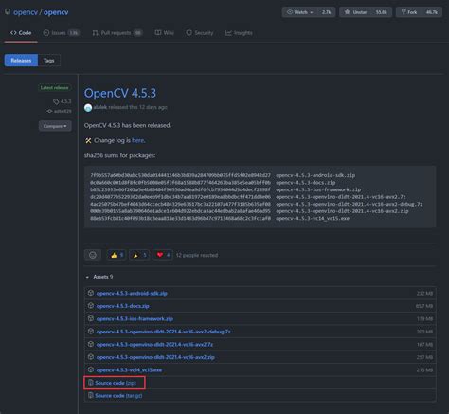Open the Watch notifications dropdown

click(x=300, y=12)
